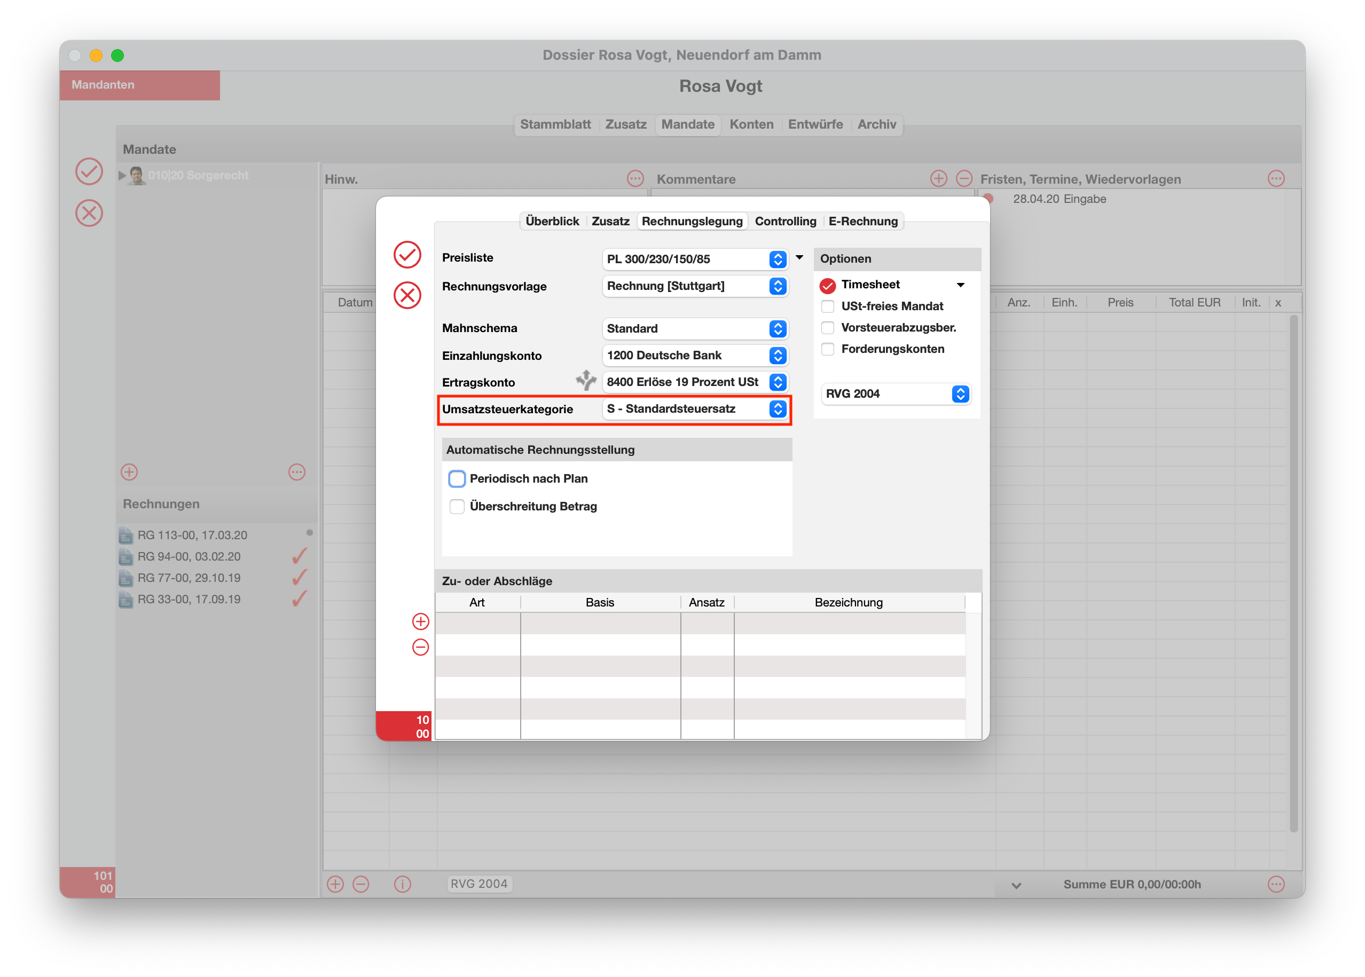Expand 010|20 Sorgerecht tree row
Viewport: 1365px width, 977px height.
122,176
